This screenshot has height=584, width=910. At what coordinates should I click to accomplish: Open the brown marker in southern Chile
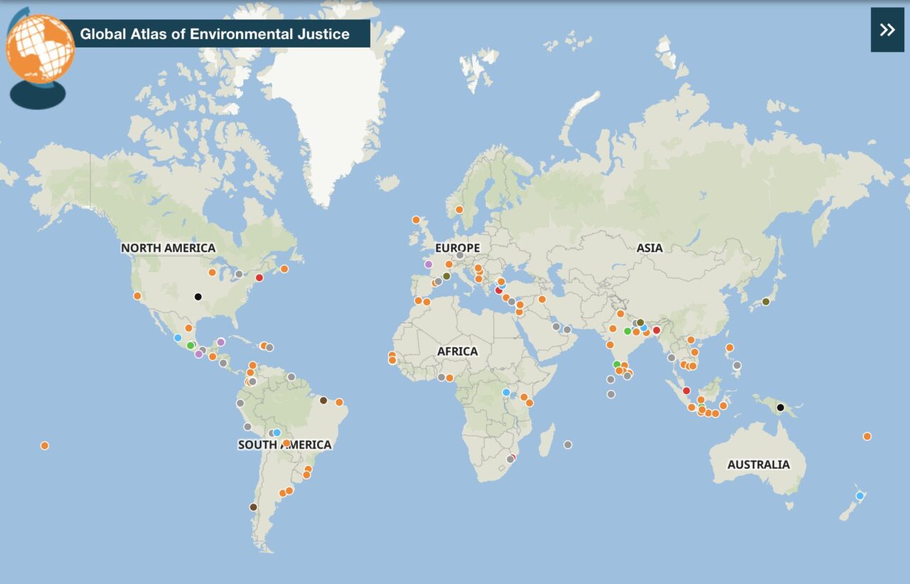click(253, 507)
